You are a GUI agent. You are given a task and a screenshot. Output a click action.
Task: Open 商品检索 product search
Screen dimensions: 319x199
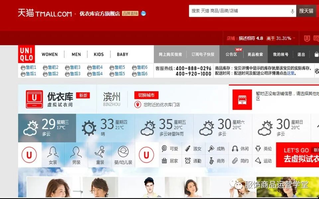click(x=255, y=54)
